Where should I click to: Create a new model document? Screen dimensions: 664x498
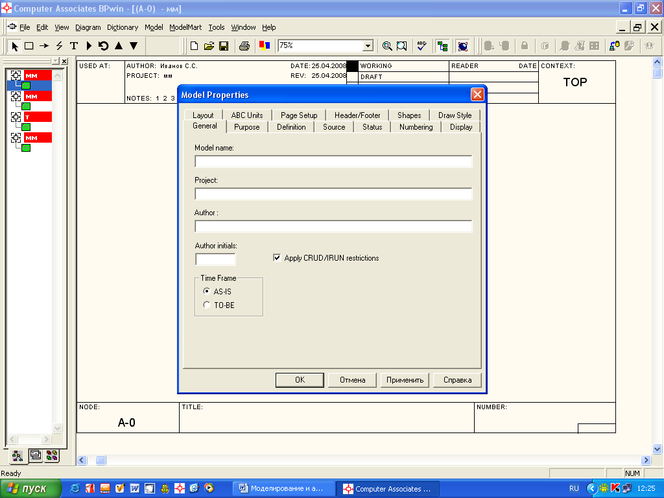tap(194, 46)
